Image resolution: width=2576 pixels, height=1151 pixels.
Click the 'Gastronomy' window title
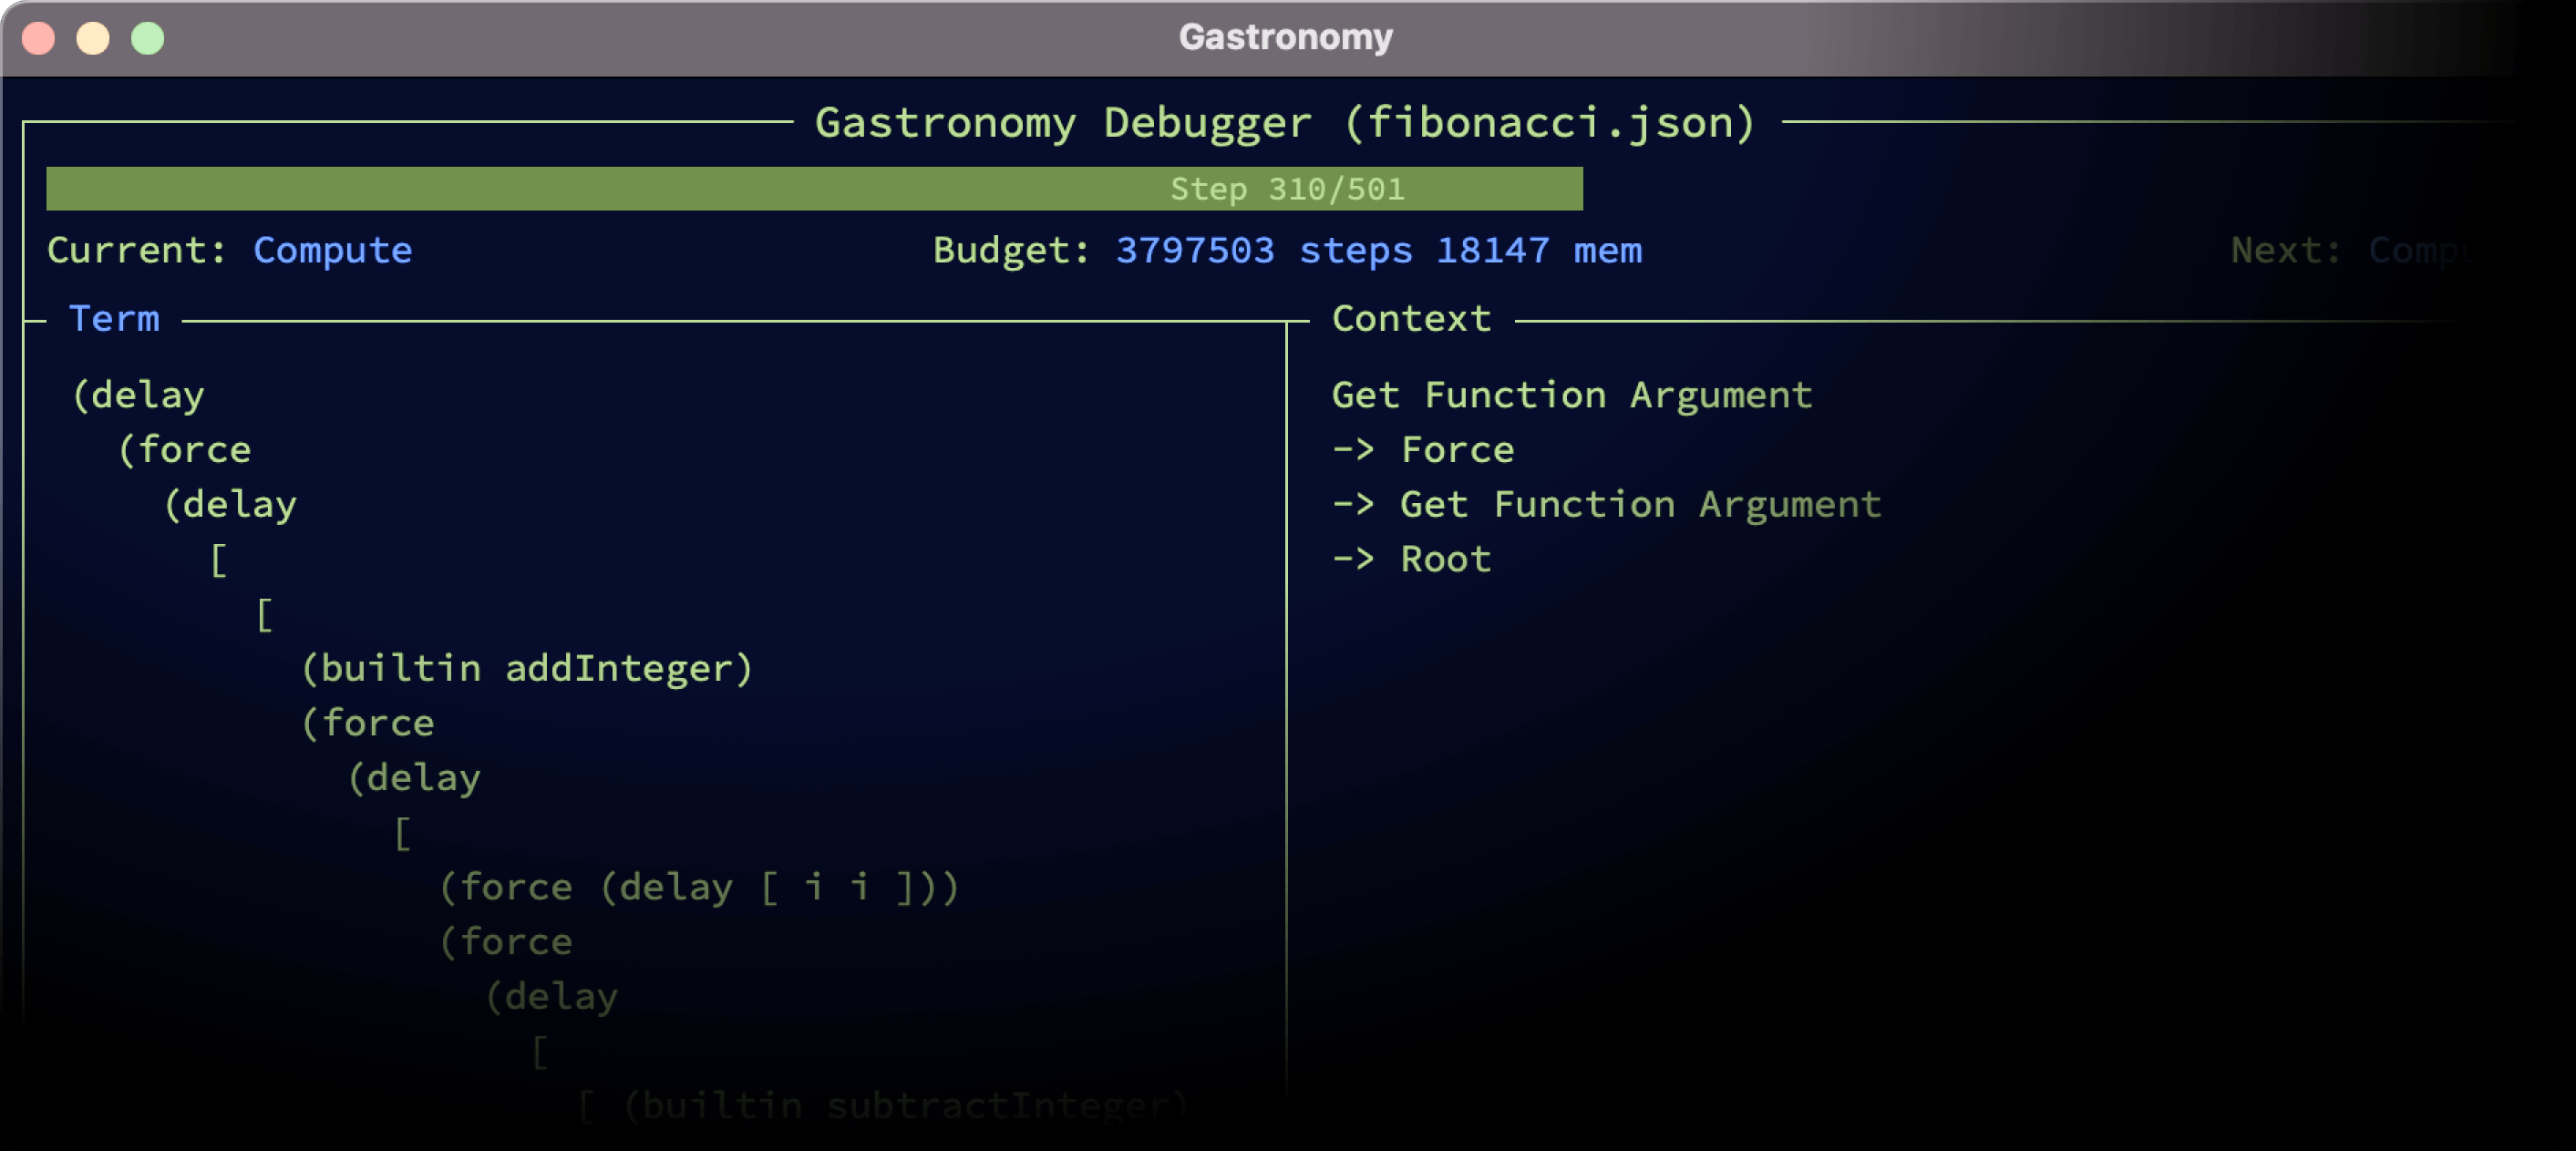click(1286, 37)
